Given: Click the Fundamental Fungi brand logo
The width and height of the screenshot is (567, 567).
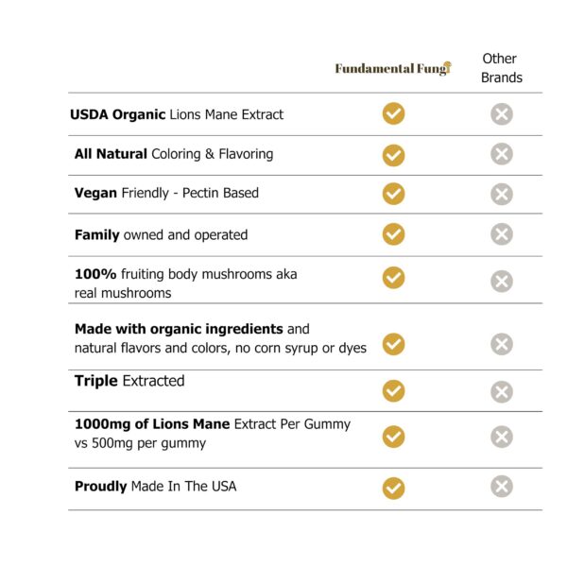Looking at the screenshot, I should (393, 68).
